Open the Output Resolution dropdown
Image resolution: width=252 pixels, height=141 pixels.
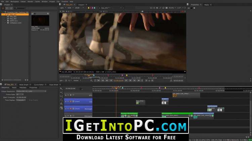click(31, 91)
